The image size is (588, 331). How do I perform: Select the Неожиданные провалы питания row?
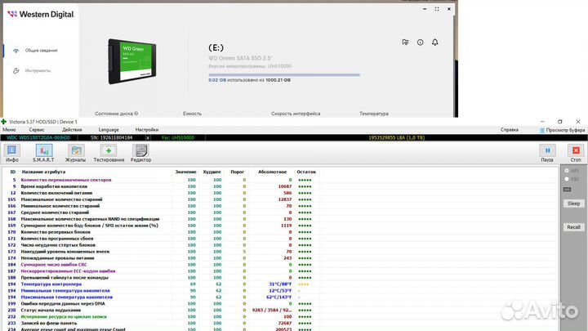point(161,258)
